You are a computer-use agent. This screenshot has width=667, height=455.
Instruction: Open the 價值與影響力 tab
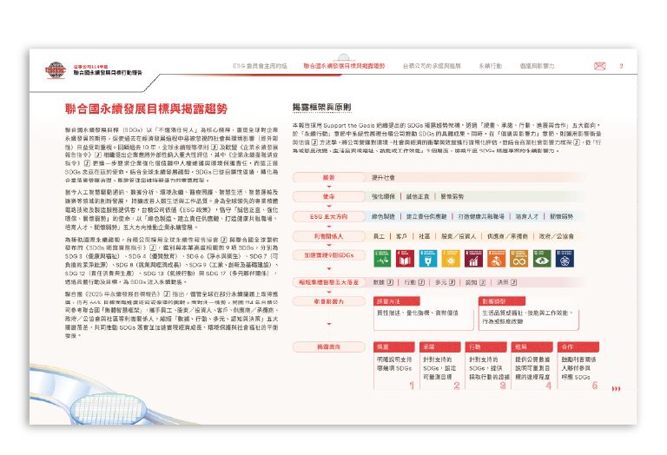(x=537, y=66)
